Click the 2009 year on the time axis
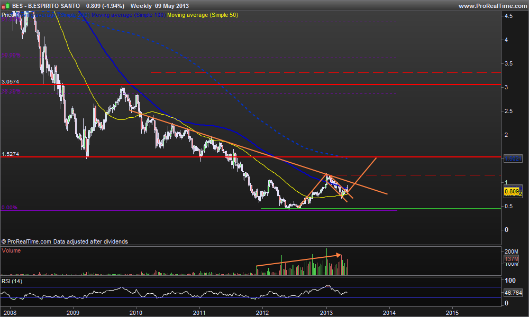The width and height of the screenshot is (529, 317). 73,313
